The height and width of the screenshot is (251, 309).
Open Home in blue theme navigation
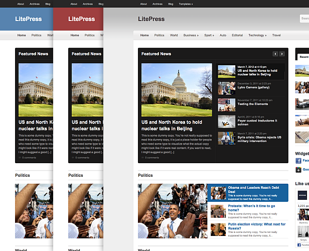coord(22,35)
